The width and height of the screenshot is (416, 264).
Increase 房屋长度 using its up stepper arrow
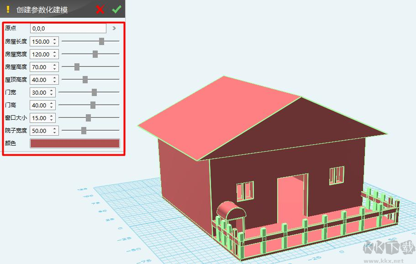pos(55,39)
